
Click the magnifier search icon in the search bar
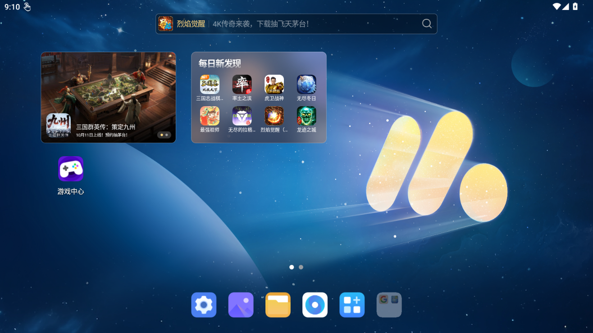(427, 24)
